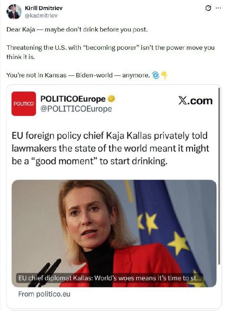Open the POLITICOEurope account name
The width and height of the screenshot is (227, 311).
tap(73, 99)
